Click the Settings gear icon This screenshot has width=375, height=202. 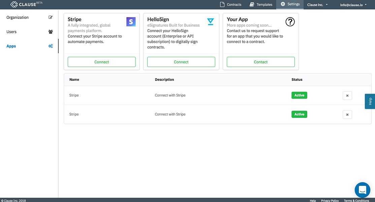pos(283,4)
